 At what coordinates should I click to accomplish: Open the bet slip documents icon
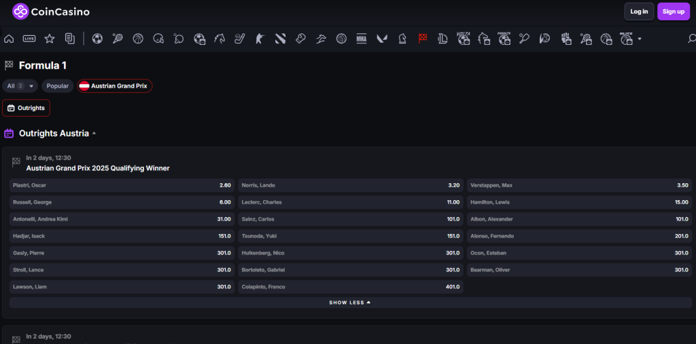[70, 39]
